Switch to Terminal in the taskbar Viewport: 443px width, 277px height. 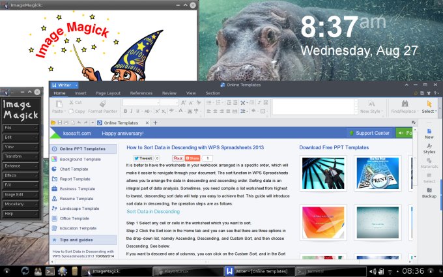pos(330,271)
